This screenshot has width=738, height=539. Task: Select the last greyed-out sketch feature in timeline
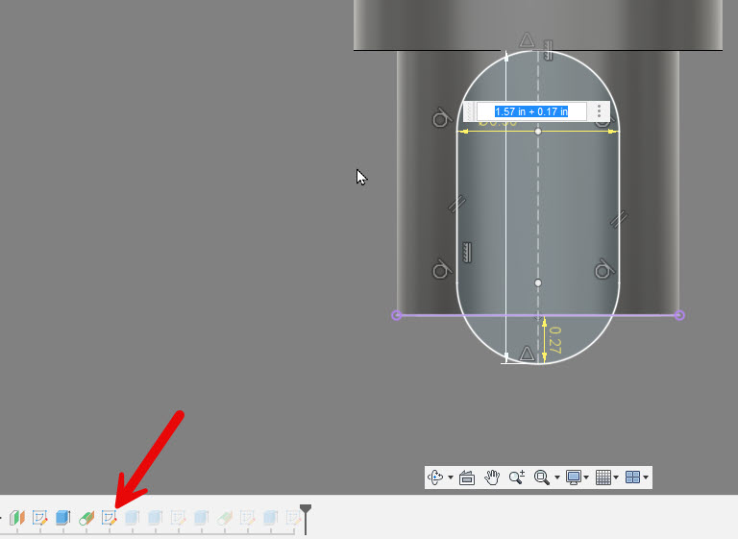[293, 518]
